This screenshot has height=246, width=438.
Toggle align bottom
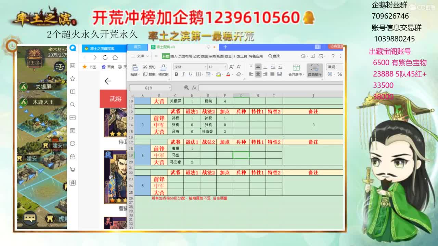pos(266,67)
